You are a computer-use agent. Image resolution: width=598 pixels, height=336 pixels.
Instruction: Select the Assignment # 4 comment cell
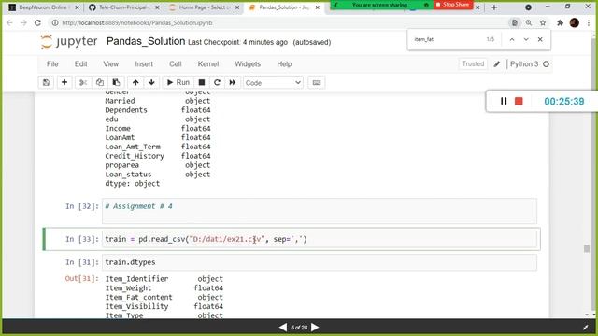320,211
